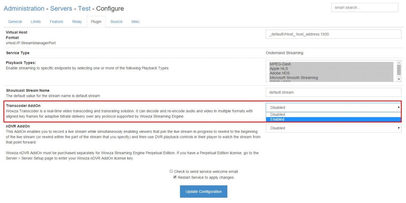Image resolution: width=406 pixels, height=203 pixels.
Task: Open the Feature tab
Action: click(x=56, y=21)
